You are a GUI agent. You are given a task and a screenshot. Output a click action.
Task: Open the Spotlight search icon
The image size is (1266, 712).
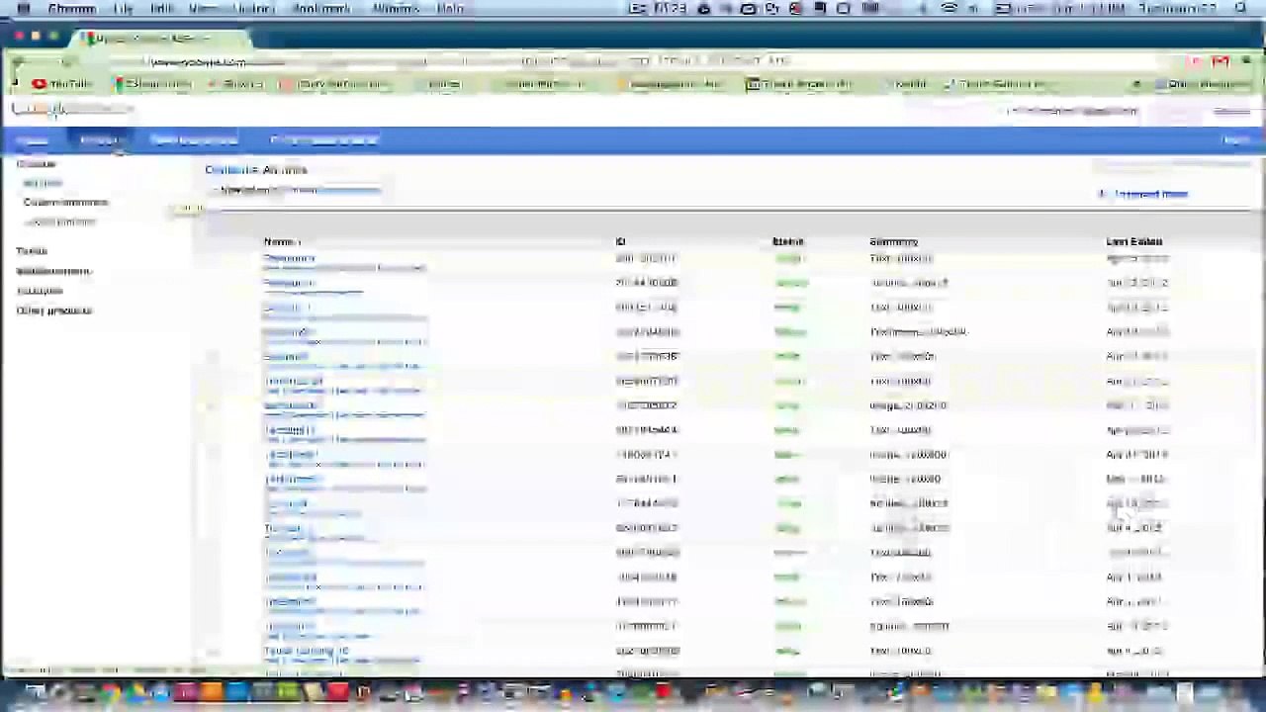coord(1241,8)
